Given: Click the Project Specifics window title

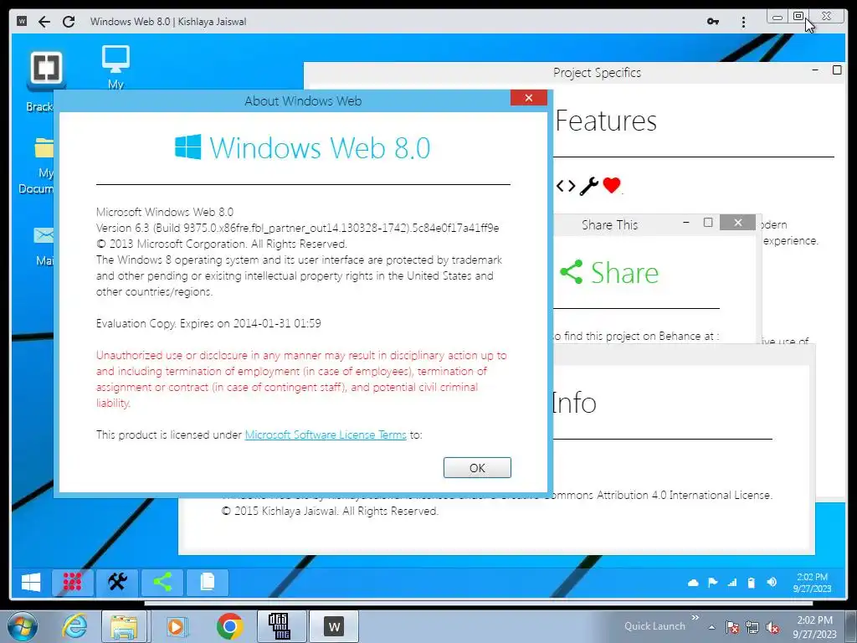Looking at the screenshot, I should coord(597,73).
